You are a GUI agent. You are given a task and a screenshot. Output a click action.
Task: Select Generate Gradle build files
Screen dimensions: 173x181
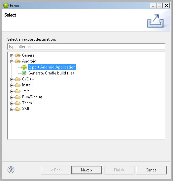(x=51, y=73)
